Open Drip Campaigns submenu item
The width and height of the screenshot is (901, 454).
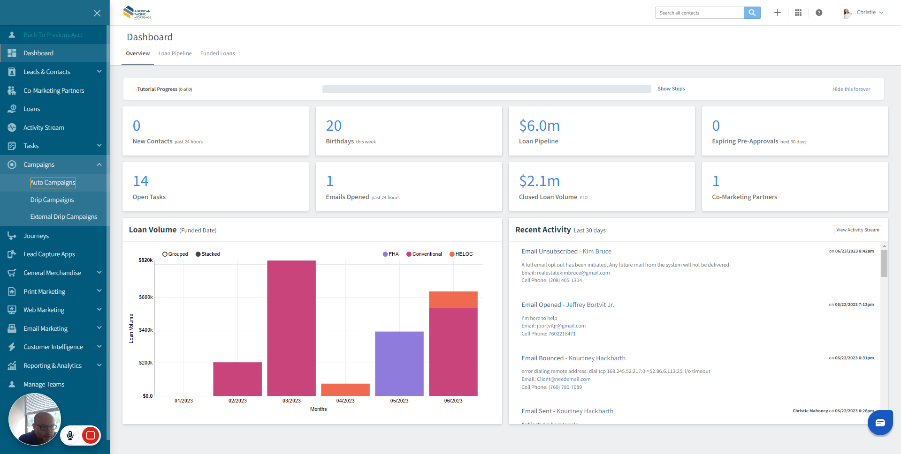(x=52, y=200)
